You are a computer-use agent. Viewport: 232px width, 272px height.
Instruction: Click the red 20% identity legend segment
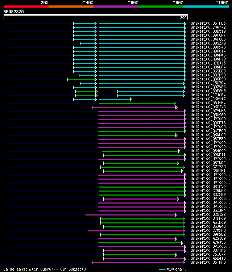(26, 7)
